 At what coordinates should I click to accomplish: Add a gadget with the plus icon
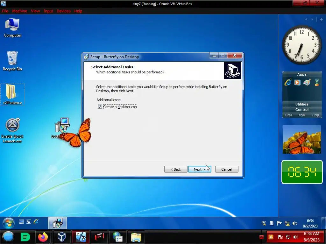coord(321,19)
